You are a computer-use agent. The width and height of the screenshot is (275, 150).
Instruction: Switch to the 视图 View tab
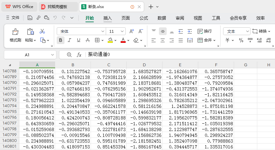(198, 18)
